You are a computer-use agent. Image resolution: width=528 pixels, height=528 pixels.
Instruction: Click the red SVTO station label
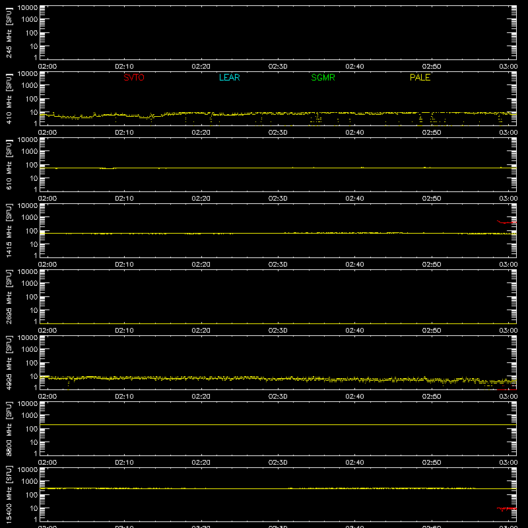coord(134,77)
